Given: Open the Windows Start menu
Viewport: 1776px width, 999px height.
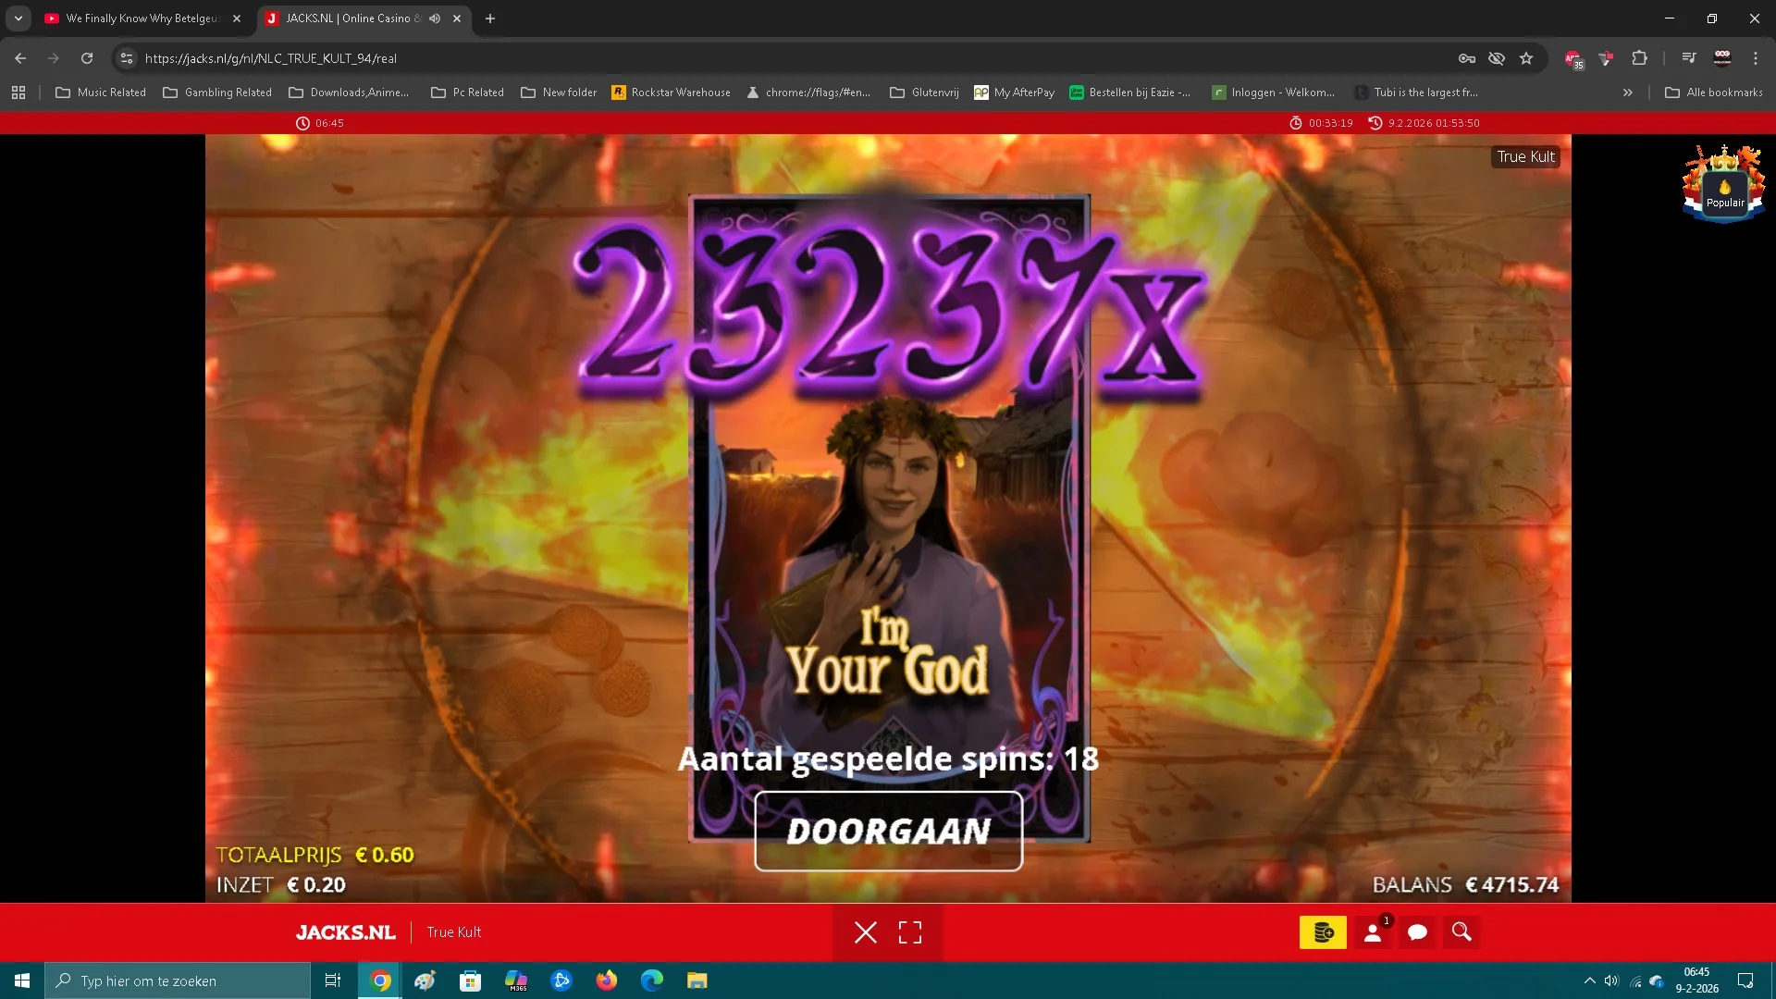Looking at the screenshot, I should click(22, 980).
